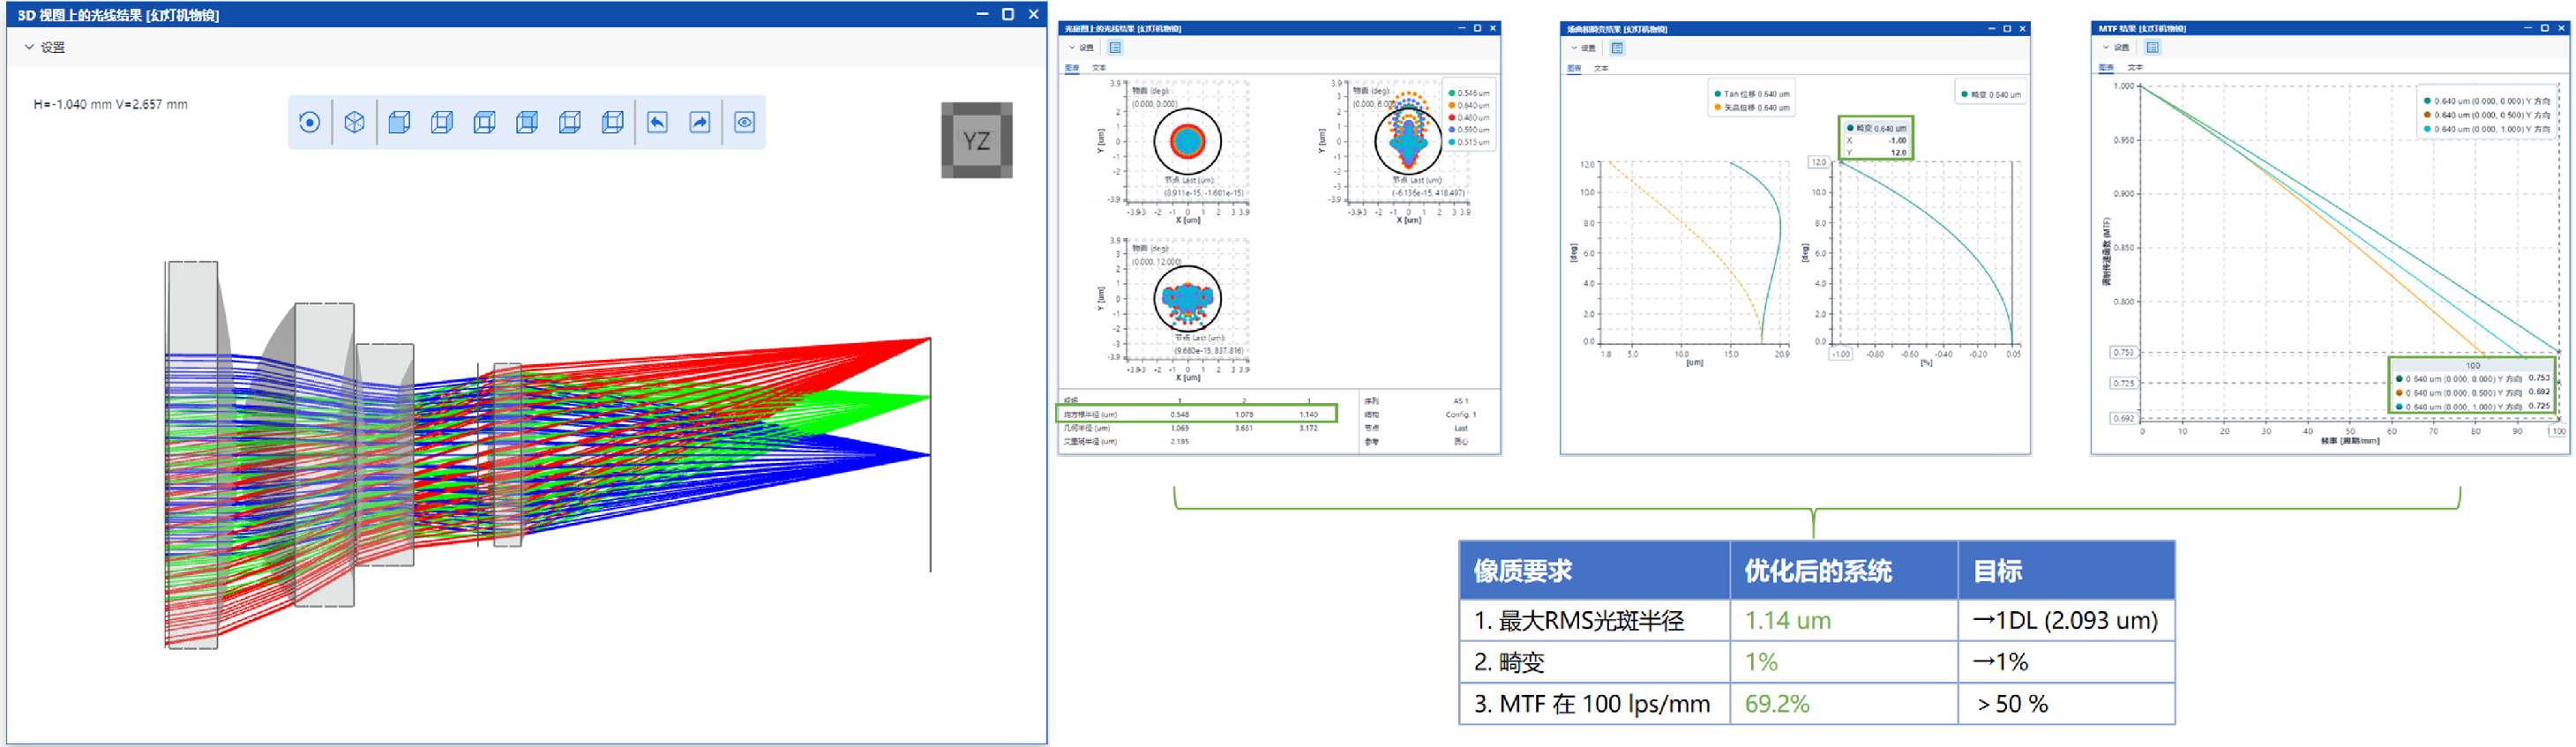Click the first solid cube view icon
The width and height of the screenshot is (2576, 747).
[x=399, y=122]
